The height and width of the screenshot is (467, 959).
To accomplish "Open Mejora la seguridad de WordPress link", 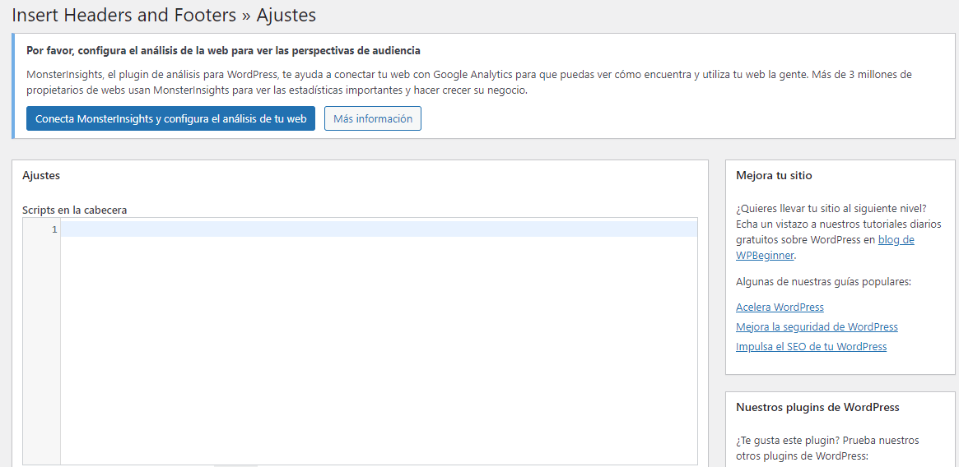I will click(817, 326).
